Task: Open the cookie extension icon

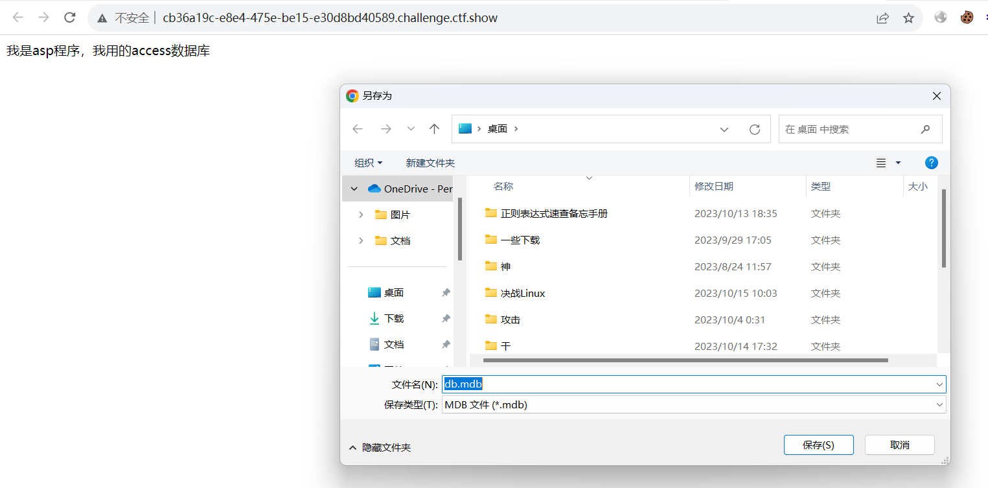Action: [x=967, y=17]
